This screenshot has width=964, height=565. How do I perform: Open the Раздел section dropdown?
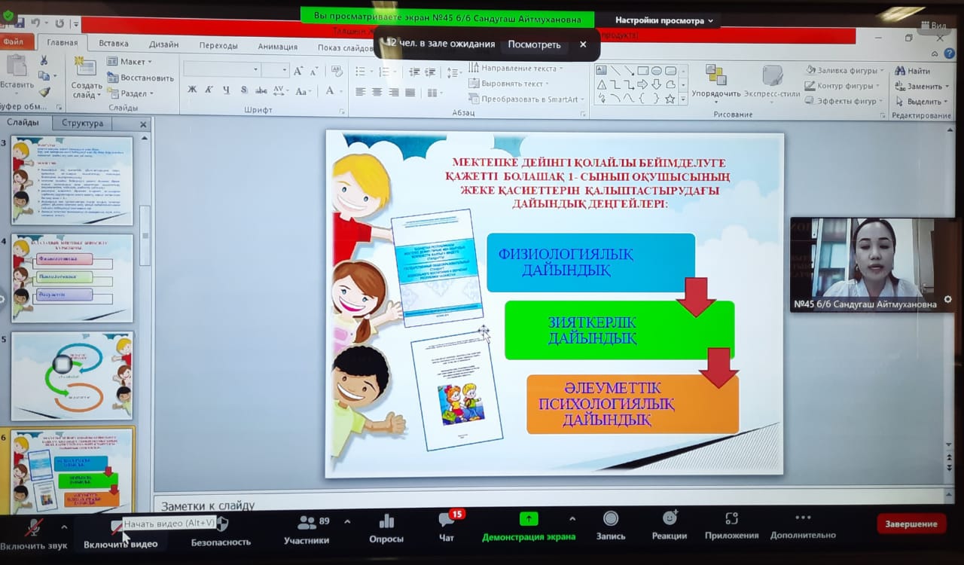pyautogui.click(x=131, y=93)
